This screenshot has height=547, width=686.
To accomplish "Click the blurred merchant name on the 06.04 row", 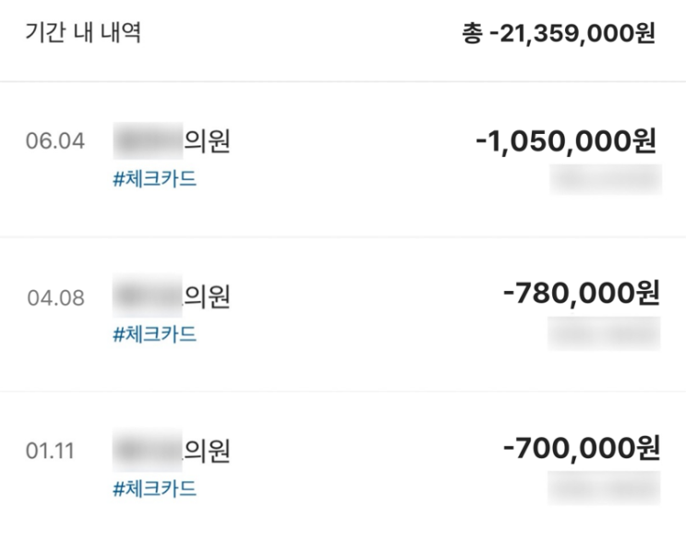I will pos(147,141).
